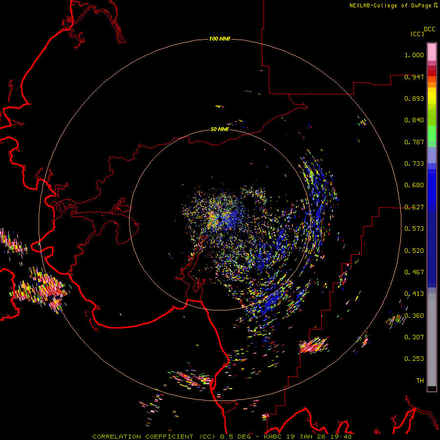Pick the 0.413 scale value
The height and width of the screenshot is (440, 440).
coord(414,294)
